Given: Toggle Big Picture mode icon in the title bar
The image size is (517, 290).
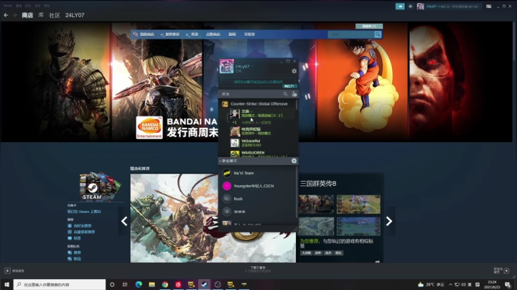Looking at the screenshot, I should [x=489, y=6].
